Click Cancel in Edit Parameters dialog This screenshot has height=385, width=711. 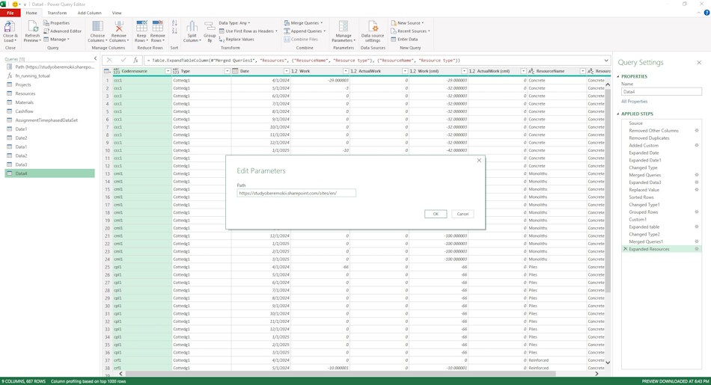point(463,214)
